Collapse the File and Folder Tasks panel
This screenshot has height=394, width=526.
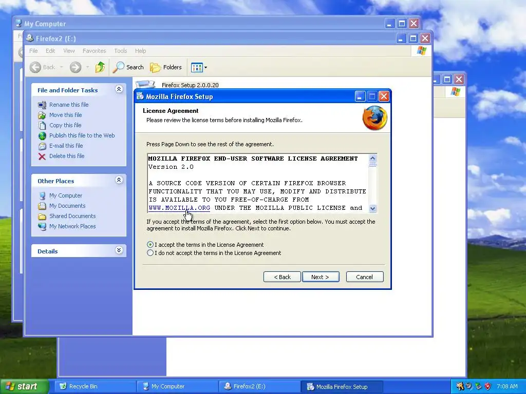click(119, 89)
